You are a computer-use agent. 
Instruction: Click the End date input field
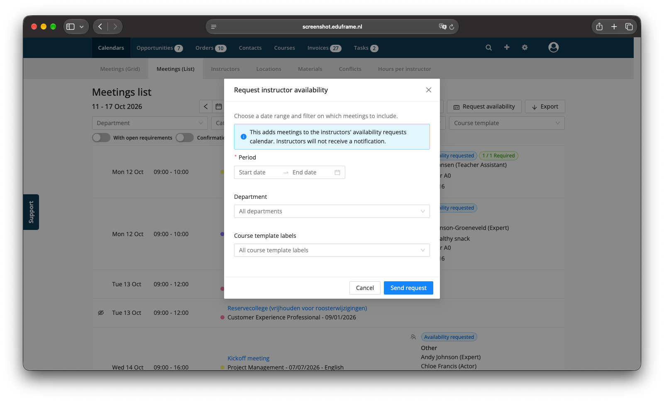(311, 172)
